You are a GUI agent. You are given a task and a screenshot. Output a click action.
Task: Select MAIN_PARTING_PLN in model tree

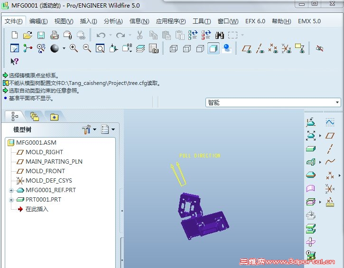pos(49,162)
